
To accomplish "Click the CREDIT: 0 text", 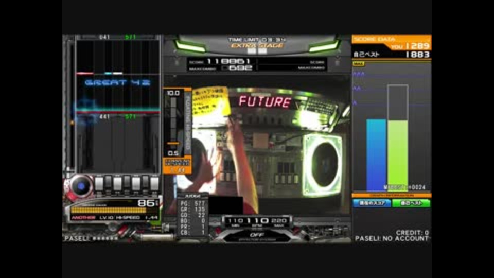I will click(x=412, y=233).
